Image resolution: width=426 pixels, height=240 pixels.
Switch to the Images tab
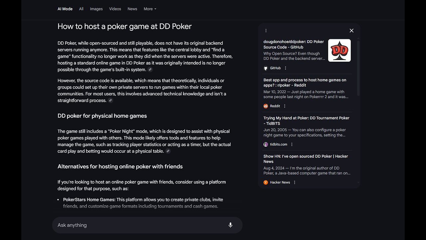click(x=96, y=9)
